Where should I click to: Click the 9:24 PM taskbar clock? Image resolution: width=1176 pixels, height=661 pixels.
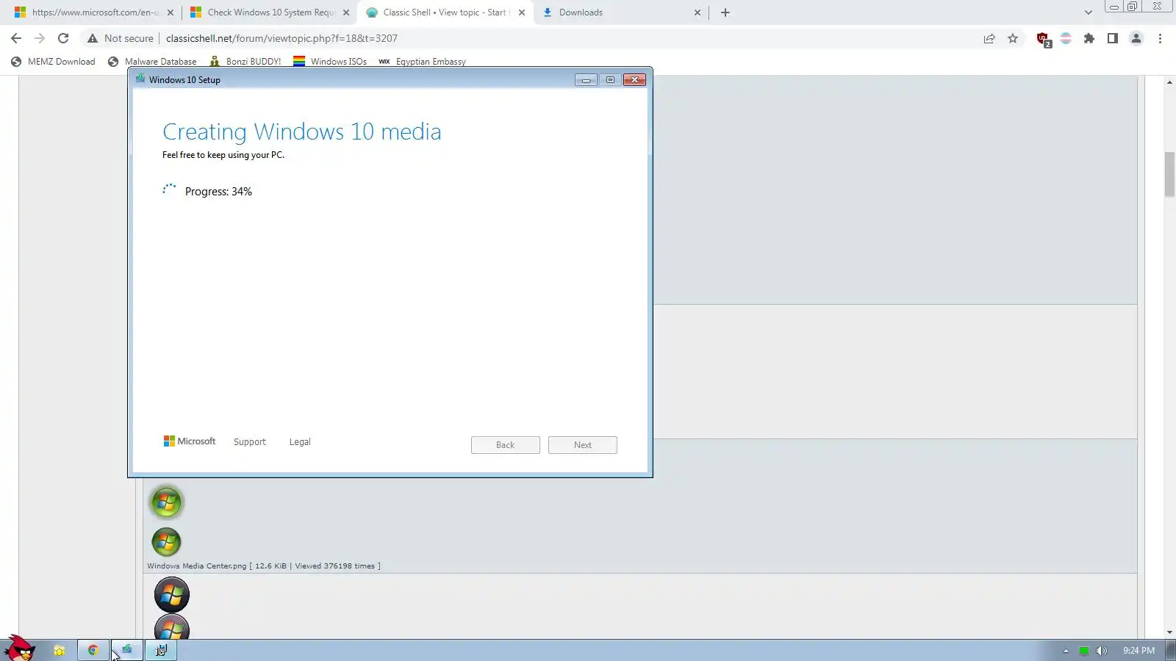point(1139,651)
